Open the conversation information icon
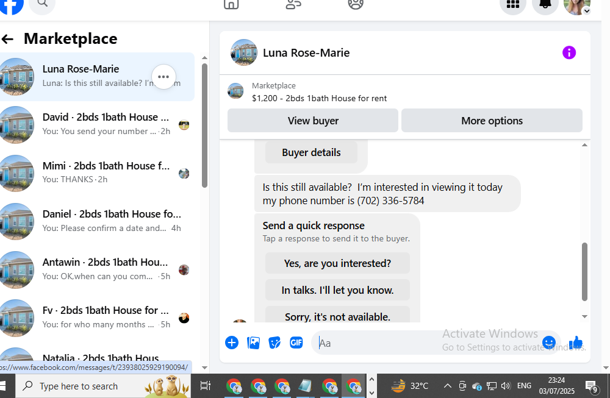The width and height of the screenshot is (610, 398). point(569,52)
